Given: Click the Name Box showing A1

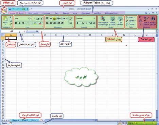Looking at the screenshot, I should pyautogui.click(x=12, y=31).
